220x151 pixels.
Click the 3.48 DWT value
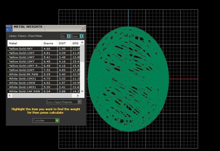pyautogui.click(x=62, y=57)
